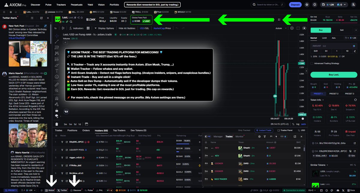This screenshot has width=360, height=193.
Task: Toggle auto chart scale
Action: [303, 124]
